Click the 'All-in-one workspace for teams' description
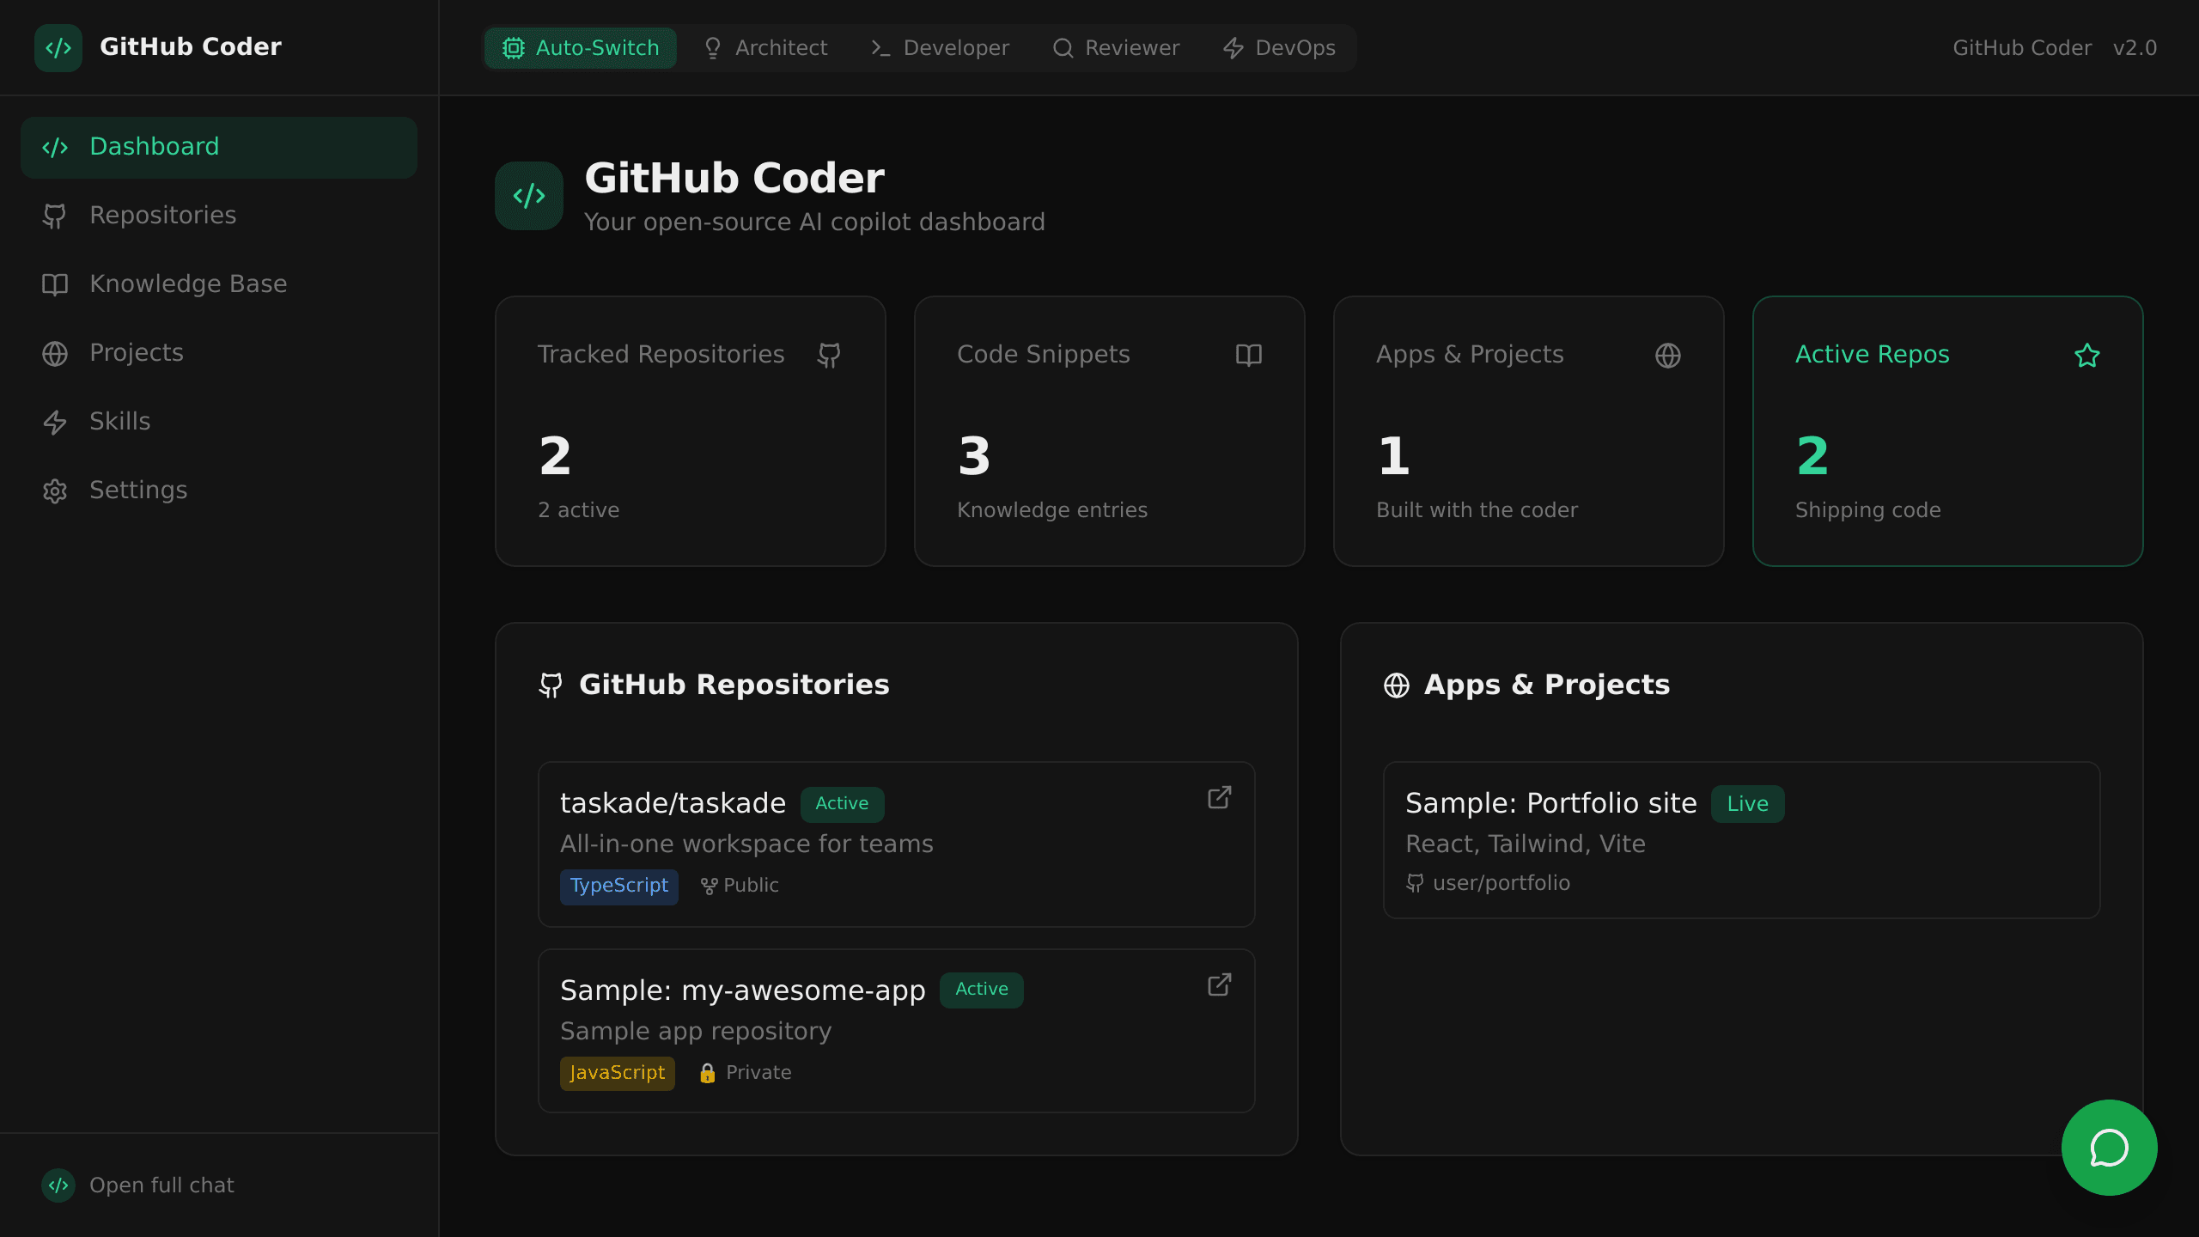The height and width of the screenshot is (1237, 2199). coord(746,844)
